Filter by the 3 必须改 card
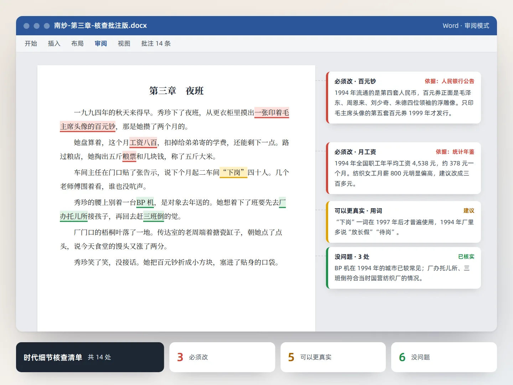513x385 pixels. [x=222, y=357]
